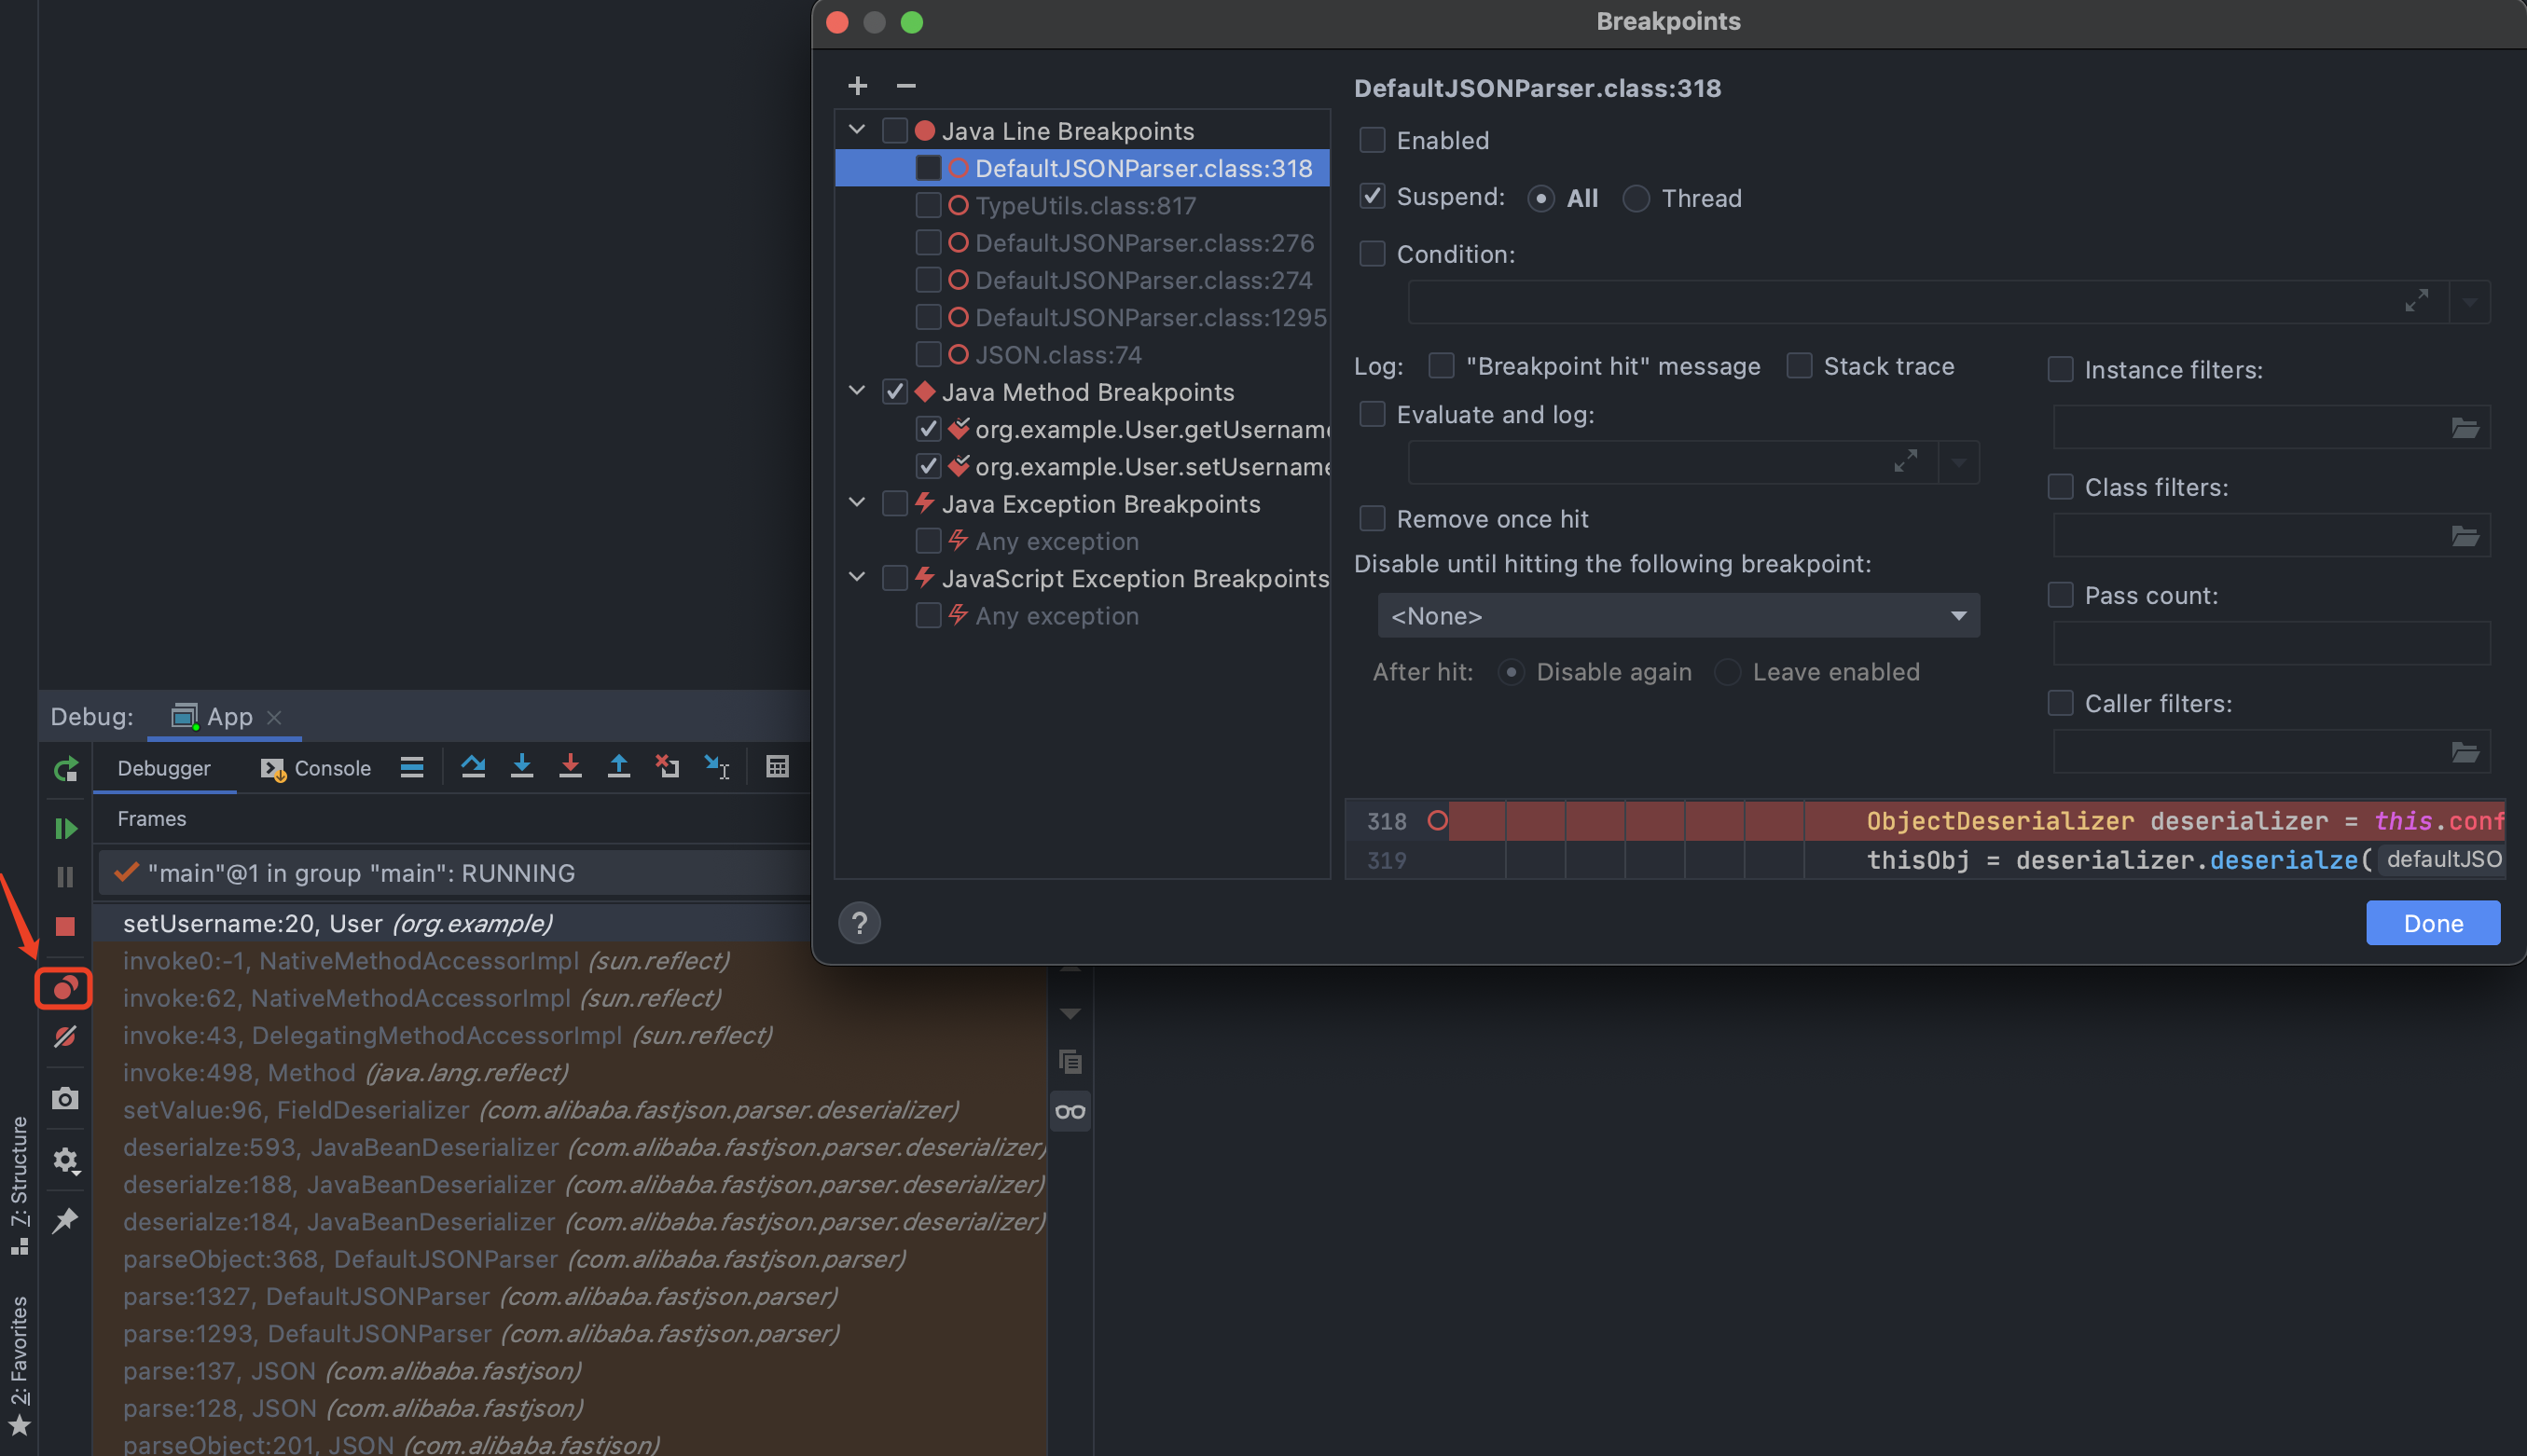This screenshot has width=2527, height=1456.
Task: Open the <None> breakpoint dependency dropdown
Action: 1678,615
